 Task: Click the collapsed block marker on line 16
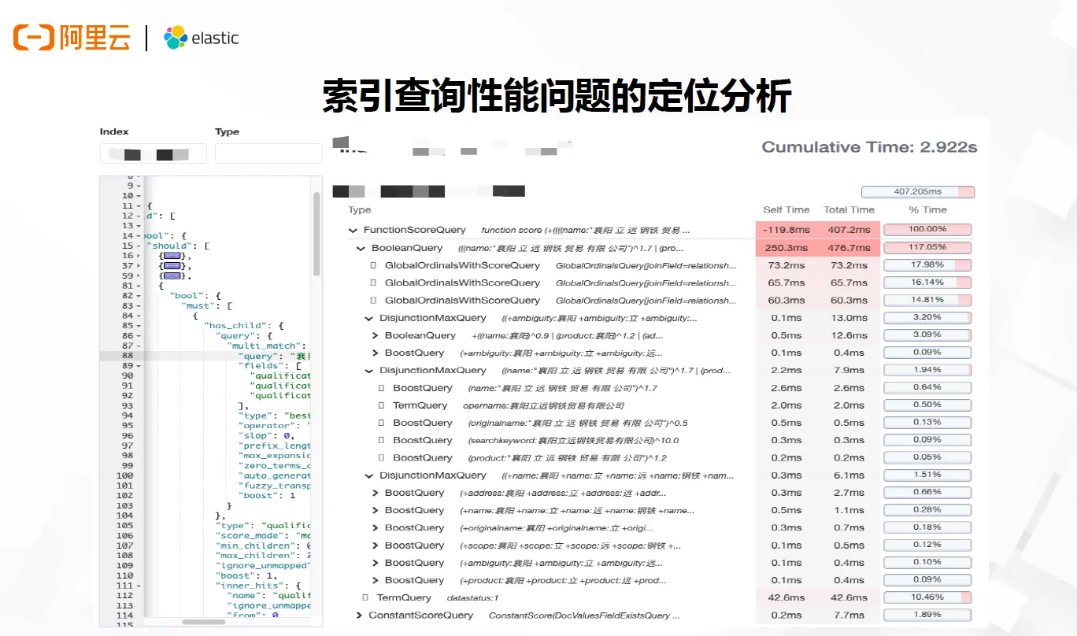171,256
